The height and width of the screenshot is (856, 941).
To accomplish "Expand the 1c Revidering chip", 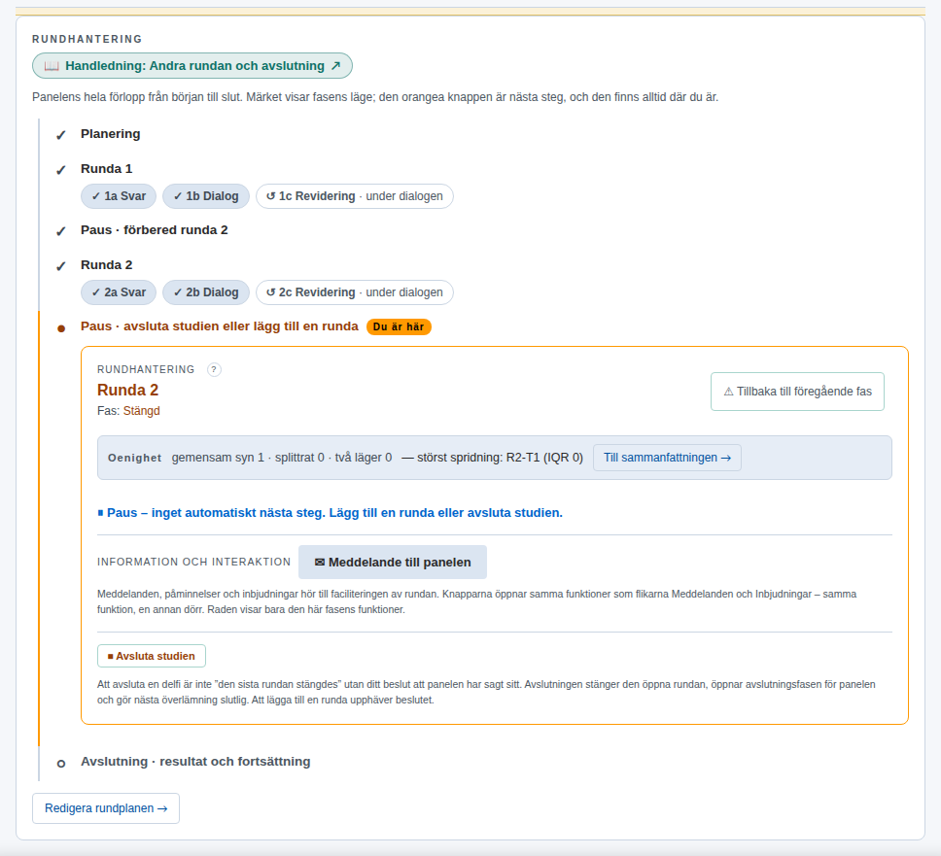I will (355, 196).
